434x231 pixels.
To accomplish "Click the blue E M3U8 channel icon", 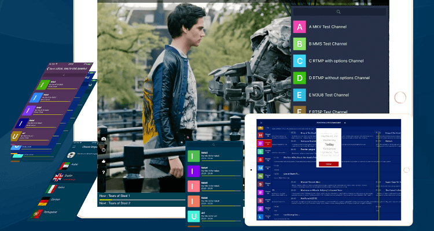I will tap(299, 94).
